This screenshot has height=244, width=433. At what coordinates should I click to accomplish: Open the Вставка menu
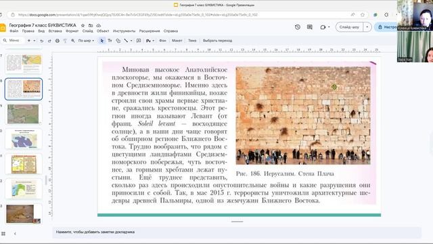[55, 31]
